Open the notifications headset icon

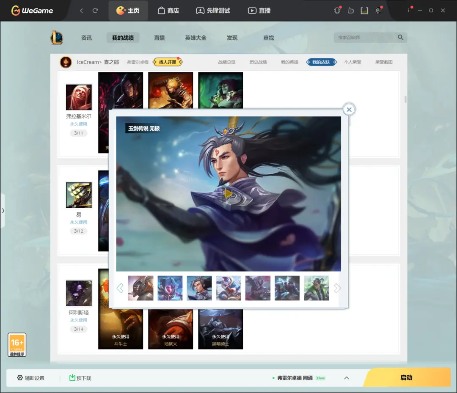pyautogui.click(x=337, y=11)
